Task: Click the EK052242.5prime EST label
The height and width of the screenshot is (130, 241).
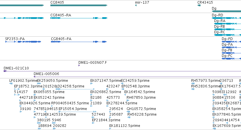Action: coord(49,98)
